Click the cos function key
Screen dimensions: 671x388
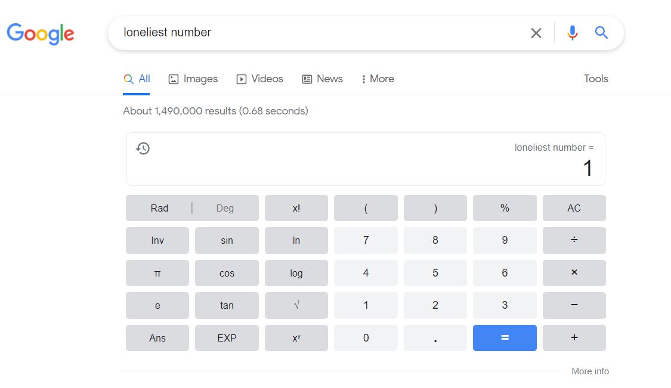[x=227, y=273]
